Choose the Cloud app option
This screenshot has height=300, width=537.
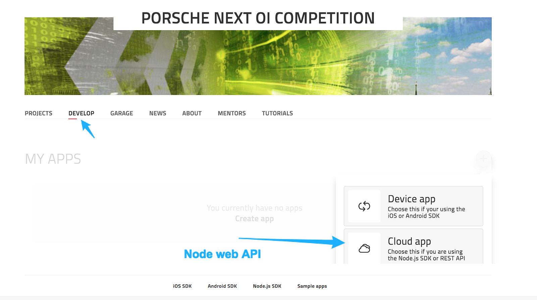413,246
